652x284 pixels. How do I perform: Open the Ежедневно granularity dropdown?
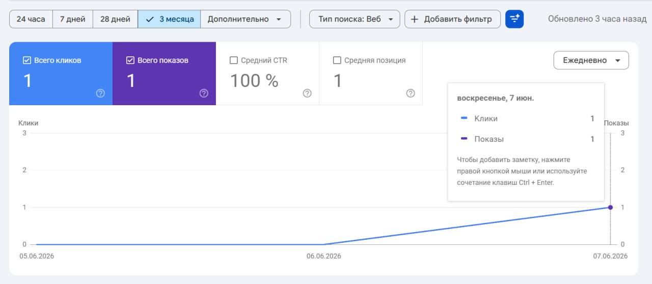(591, 60)
